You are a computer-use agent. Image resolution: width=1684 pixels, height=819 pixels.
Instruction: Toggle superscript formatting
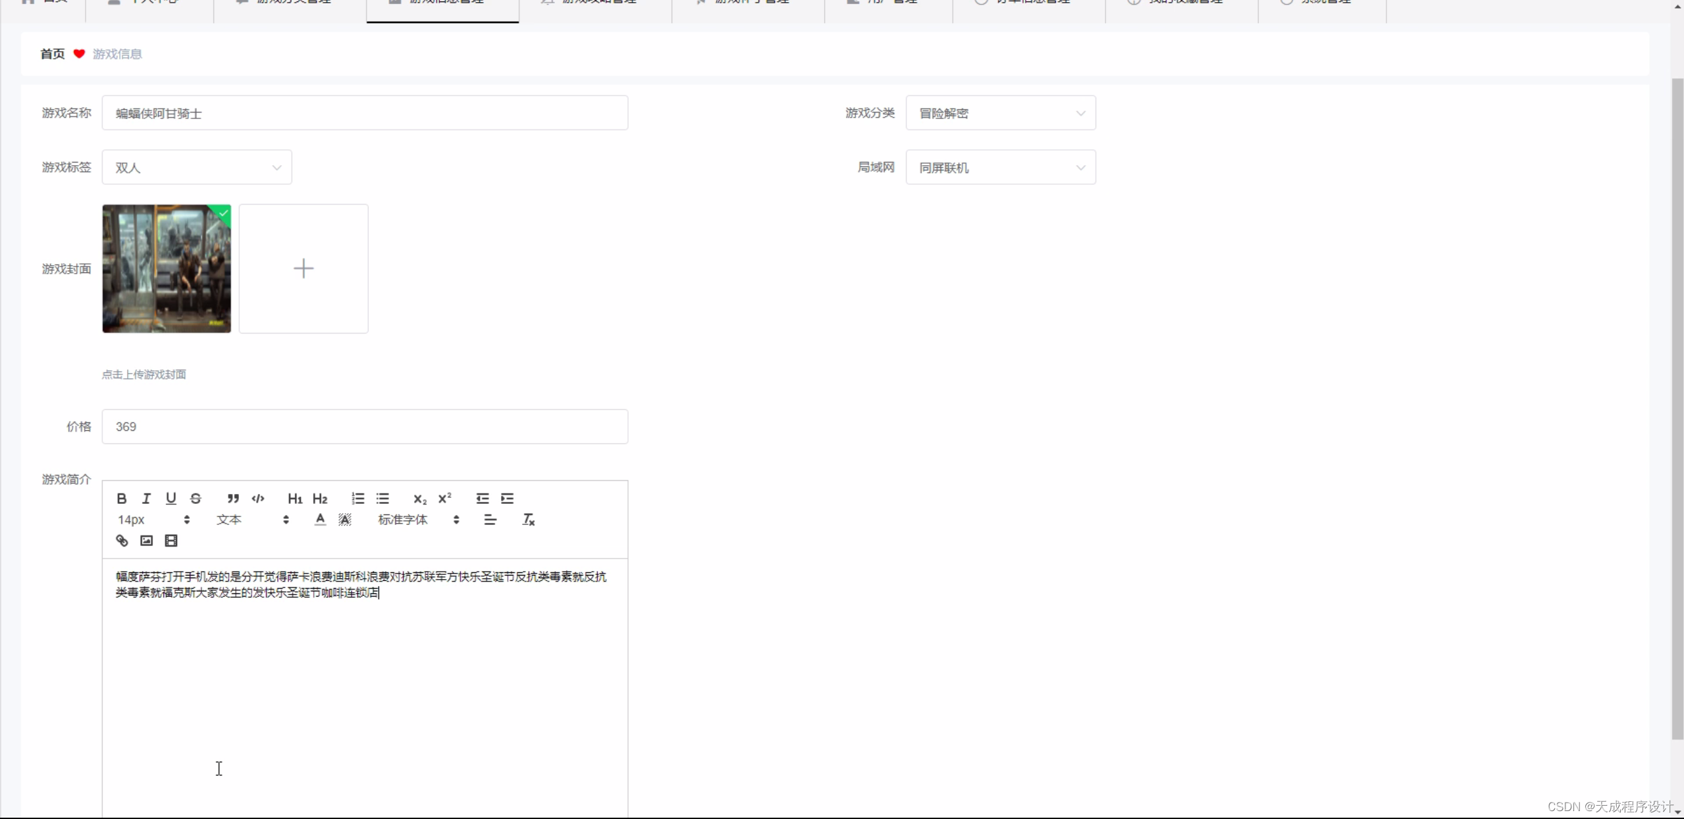click(x=444, y=498)
